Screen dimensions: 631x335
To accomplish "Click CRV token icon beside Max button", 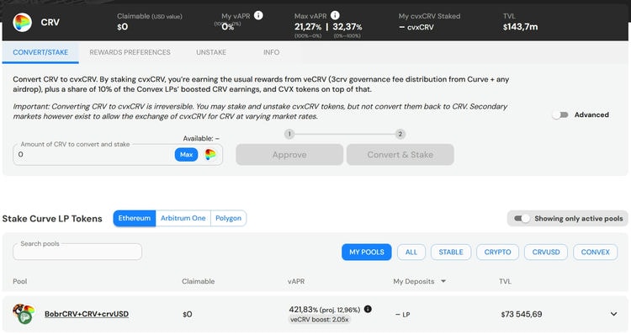I will 210,155.
